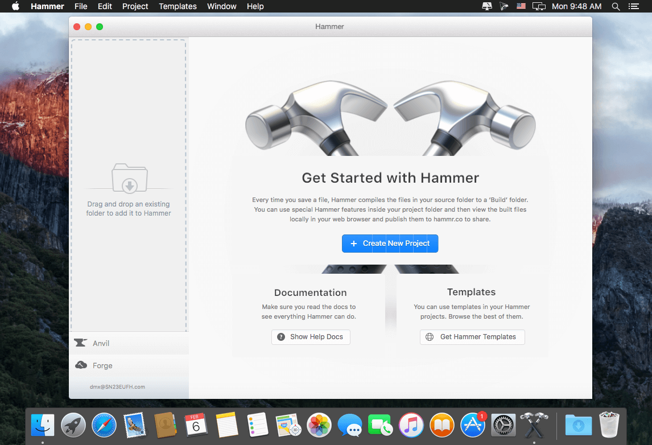Click the globe icon on Templates button

point(430,337)
